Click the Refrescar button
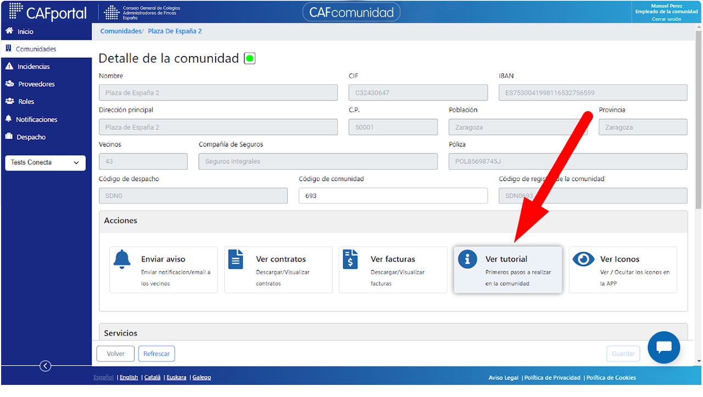703x397 pixels. [157, 354]
